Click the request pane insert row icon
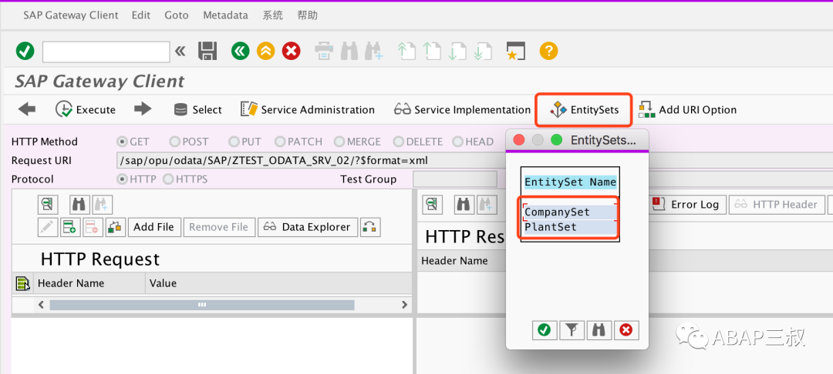This screenshot has height=374, width=833. [69, 227]
